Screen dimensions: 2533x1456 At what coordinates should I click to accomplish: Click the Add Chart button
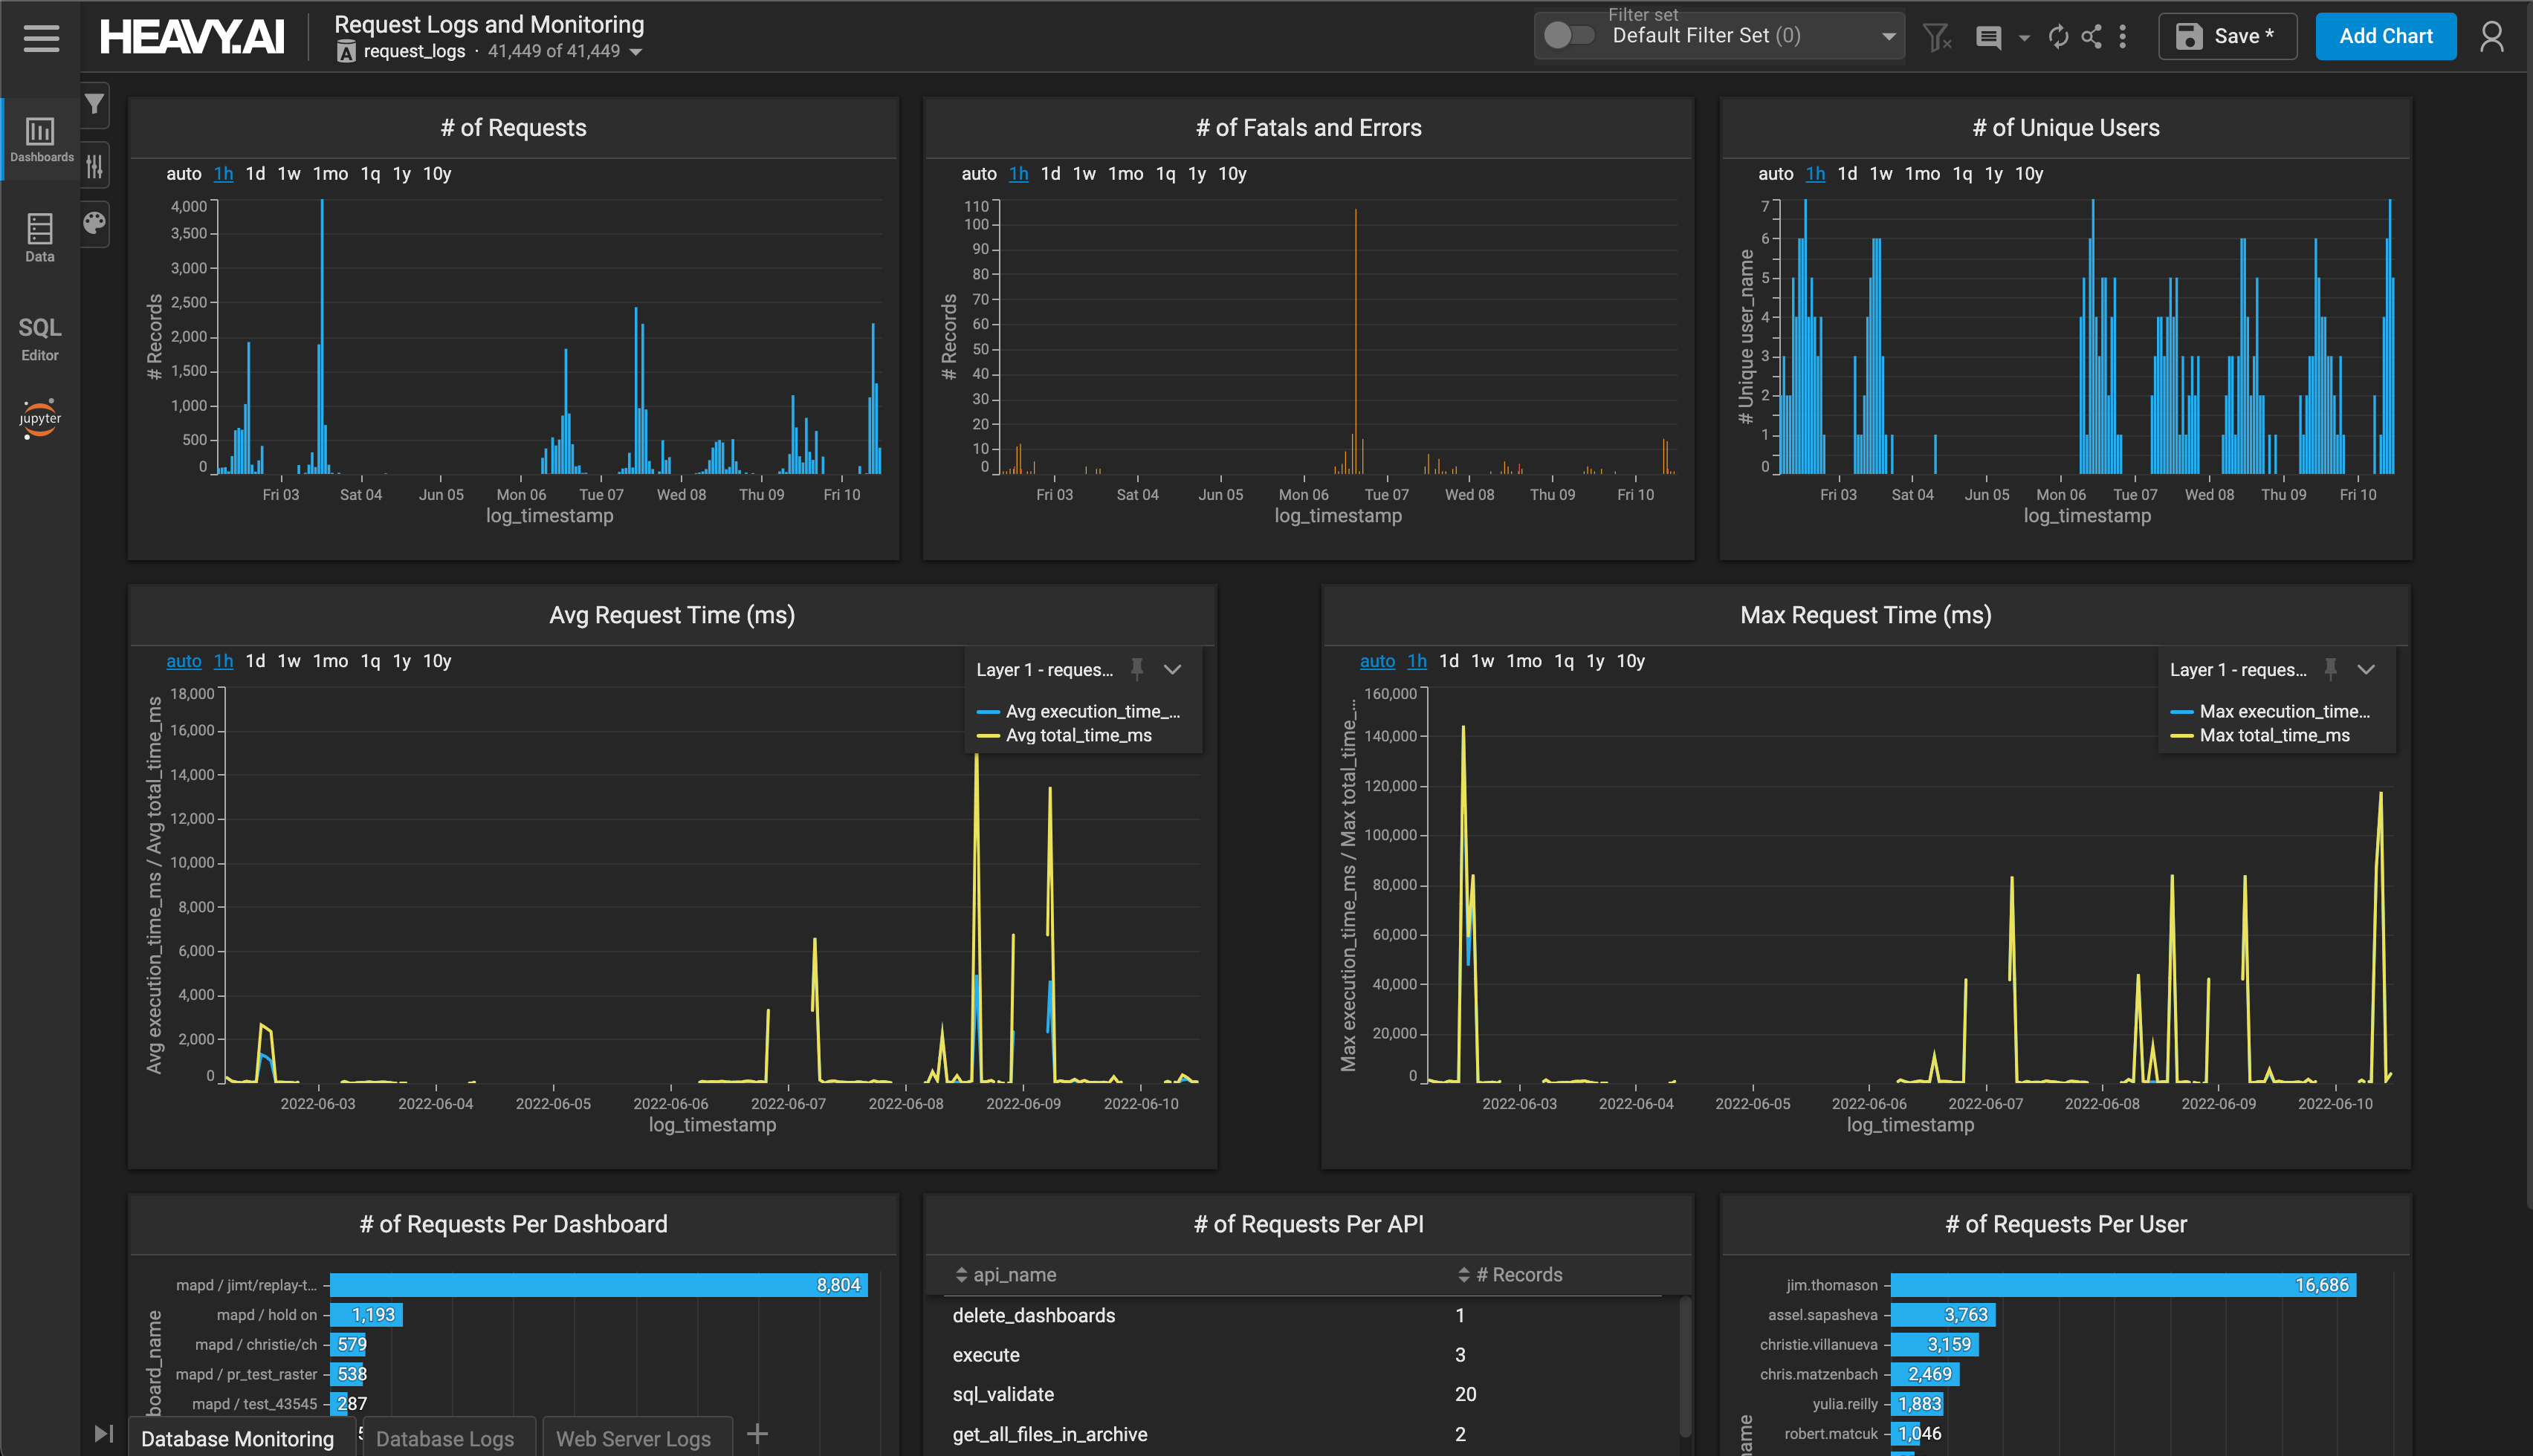(x=2385, y=36)
